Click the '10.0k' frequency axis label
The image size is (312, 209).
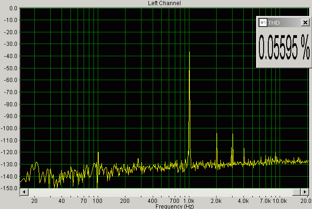point(280,201)
